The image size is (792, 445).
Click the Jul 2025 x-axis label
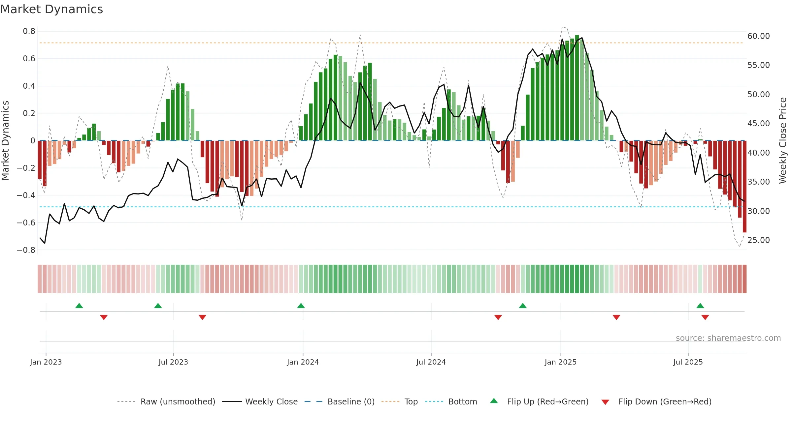(x=688, y=362)
